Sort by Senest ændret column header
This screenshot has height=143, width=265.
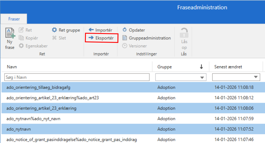coord(228,67)
